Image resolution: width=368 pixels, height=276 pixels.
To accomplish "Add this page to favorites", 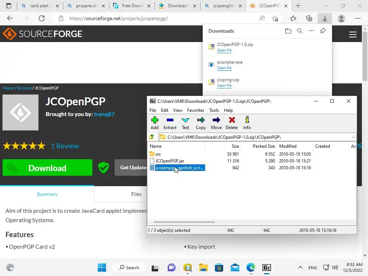I will 275,18.
